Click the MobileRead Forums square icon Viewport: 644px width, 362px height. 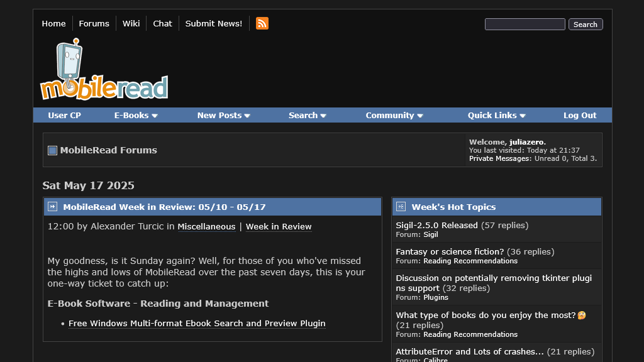point(52,151)
